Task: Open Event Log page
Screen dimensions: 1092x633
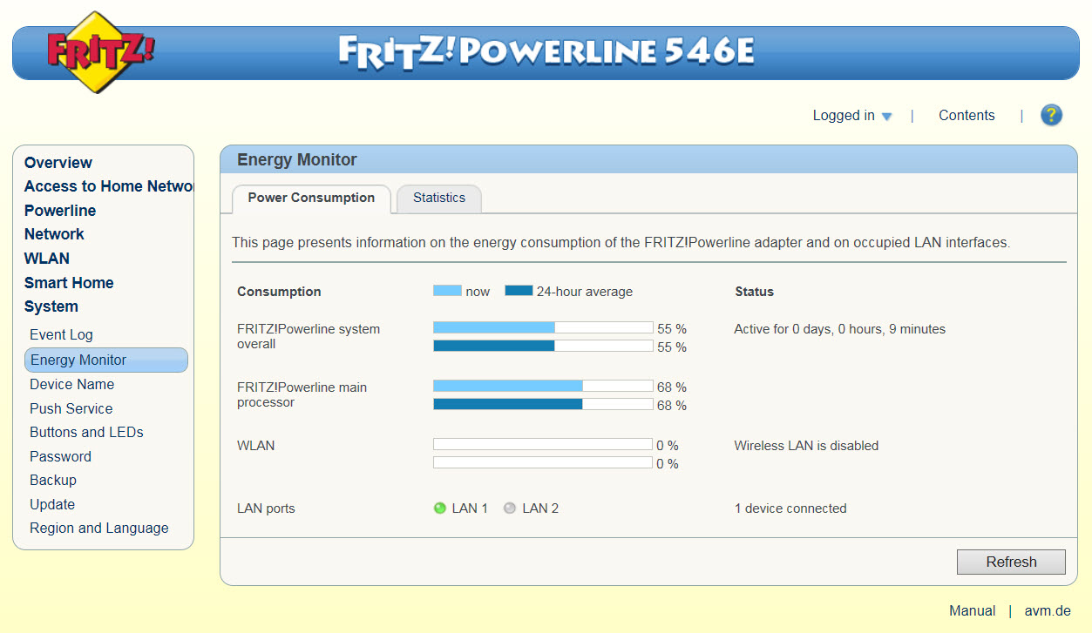Action: (61, 334)
